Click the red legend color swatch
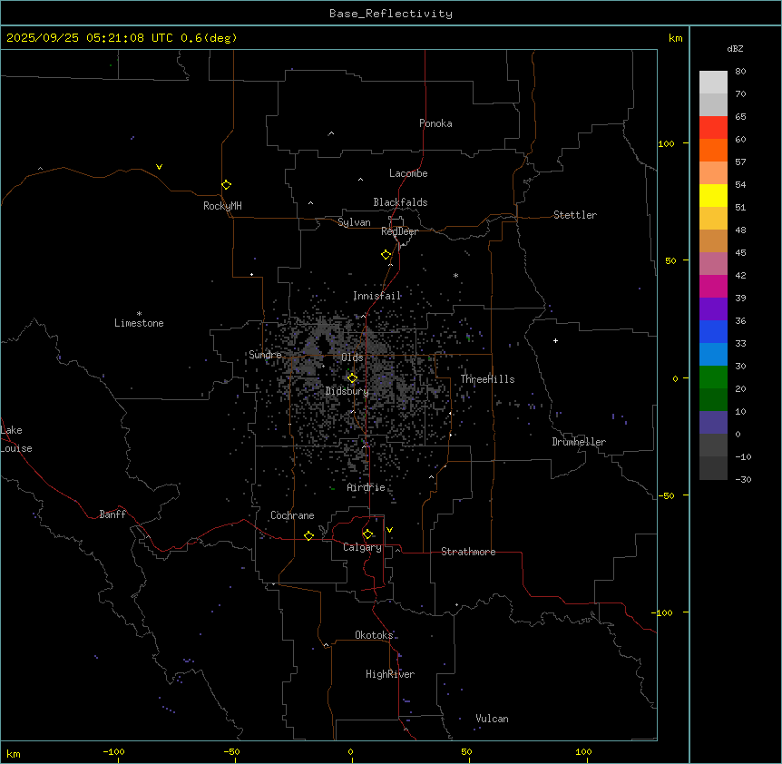 (x=713, y=127)
